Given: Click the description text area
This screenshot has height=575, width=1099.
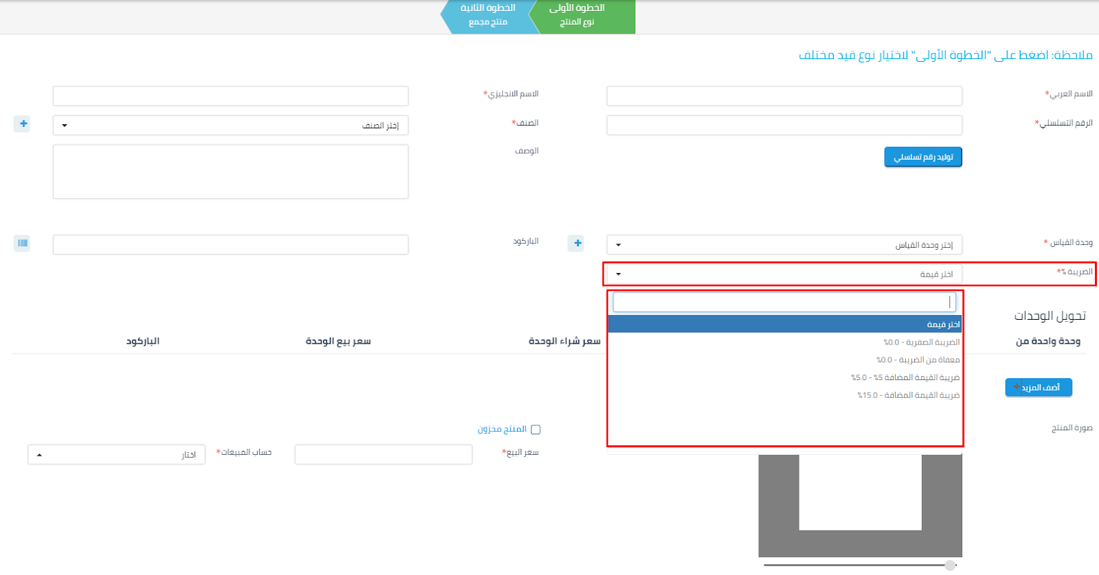Looking at the screenshot, I should pos(230,172).
